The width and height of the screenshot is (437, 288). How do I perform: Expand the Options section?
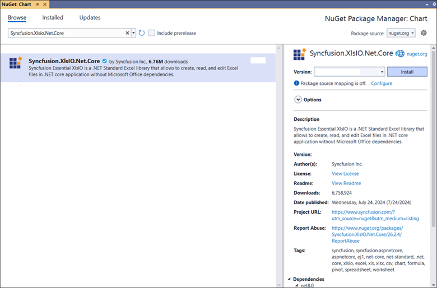pyautogui.click(x=298, y=100)
